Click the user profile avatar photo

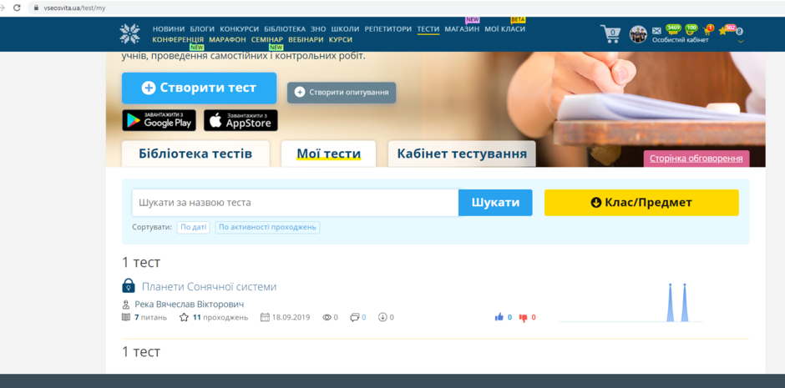[x=638, y=34]
